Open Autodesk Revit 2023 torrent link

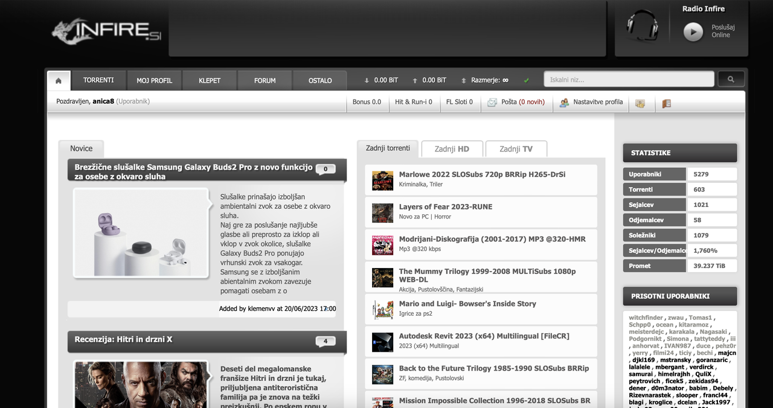point(484,336)
